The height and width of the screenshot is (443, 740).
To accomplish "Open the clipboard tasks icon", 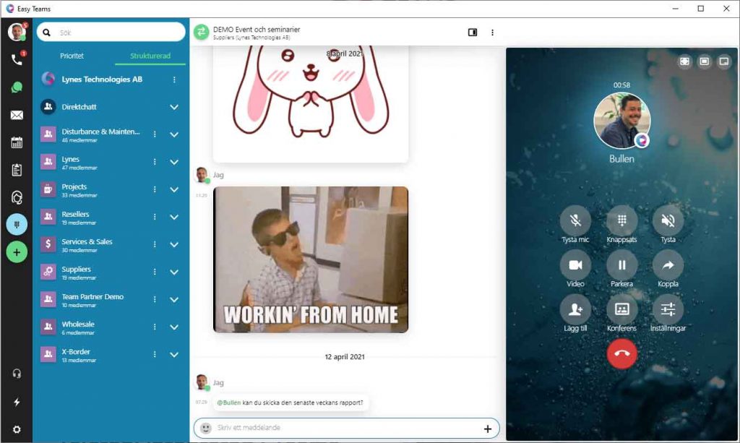I will point(17,170).
